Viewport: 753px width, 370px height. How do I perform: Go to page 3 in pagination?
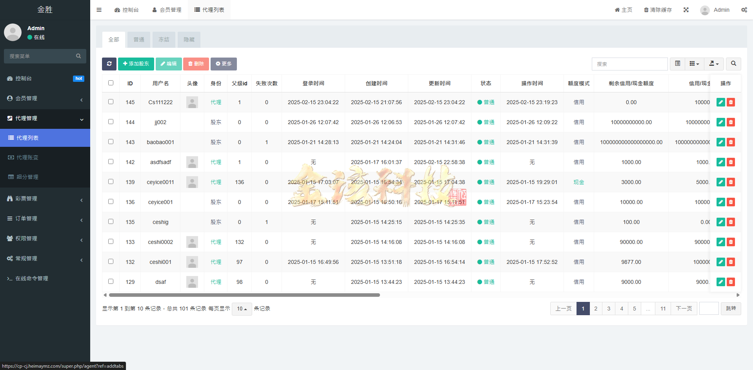pyautogui.click(x=609, y=309)
